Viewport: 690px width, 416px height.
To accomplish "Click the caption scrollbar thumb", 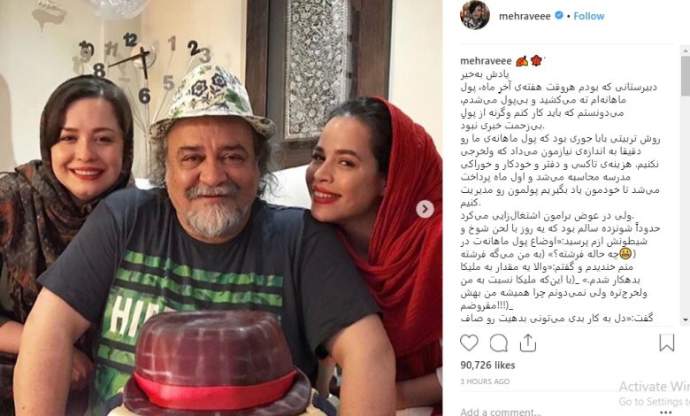I will tap(686, 76).
